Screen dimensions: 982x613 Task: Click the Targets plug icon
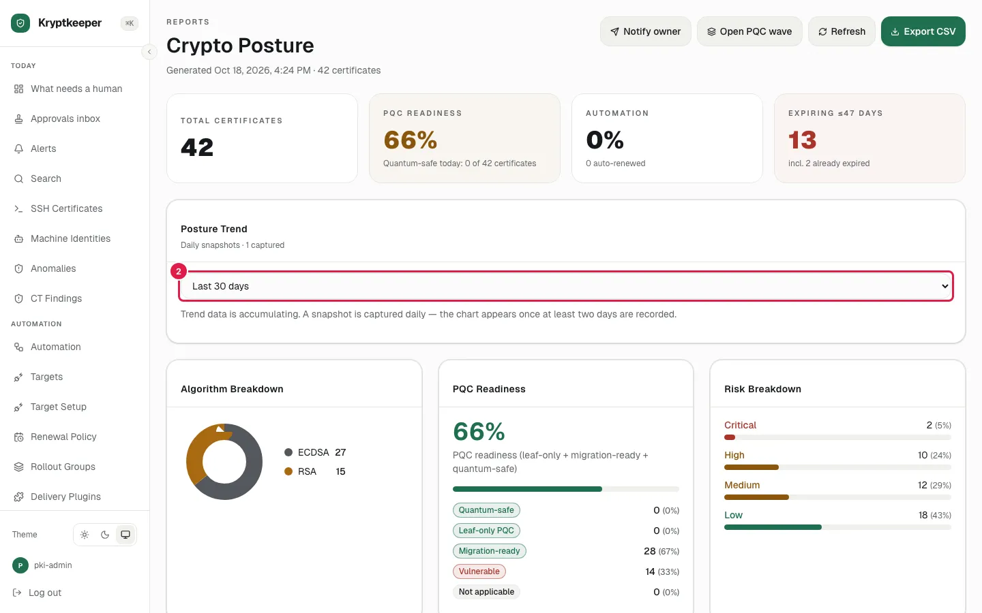18,377
